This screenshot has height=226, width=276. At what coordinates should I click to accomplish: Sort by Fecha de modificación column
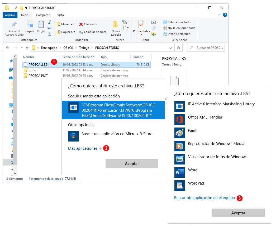[x=78, y=57]
